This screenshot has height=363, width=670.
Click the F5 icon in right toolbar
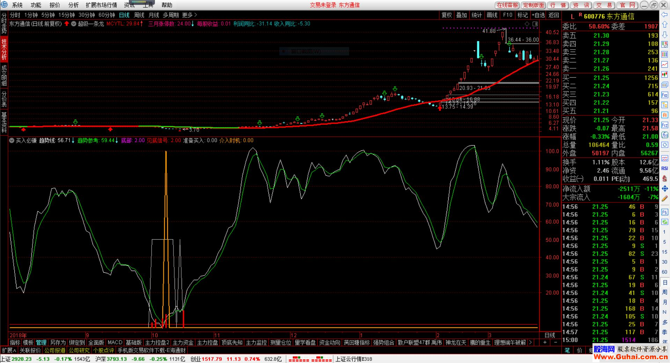(664, 212)
